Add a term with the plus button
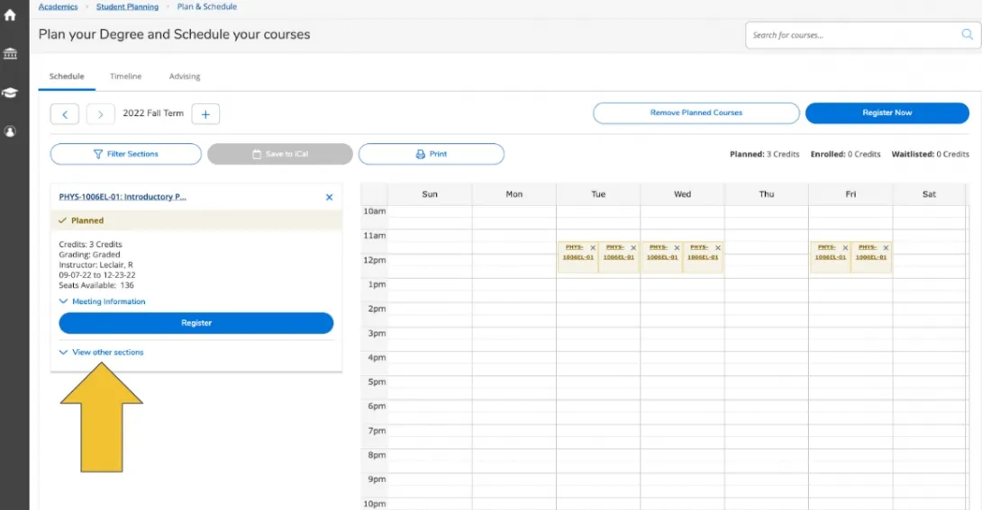The height and width of the screenshot is (510, 982). click(205, 114)
